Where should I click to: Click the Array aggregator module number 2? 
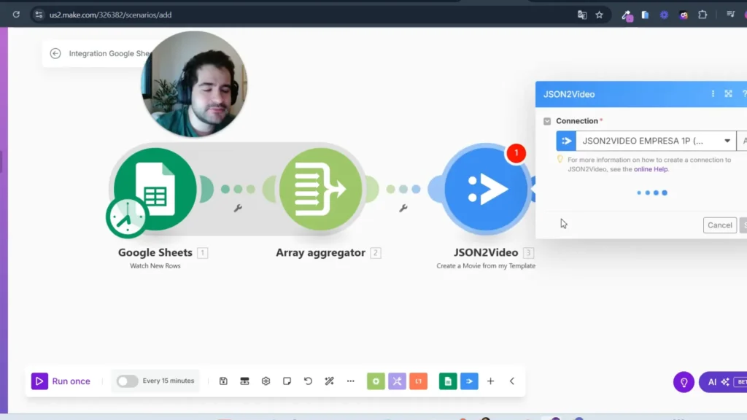coord(376,253)
